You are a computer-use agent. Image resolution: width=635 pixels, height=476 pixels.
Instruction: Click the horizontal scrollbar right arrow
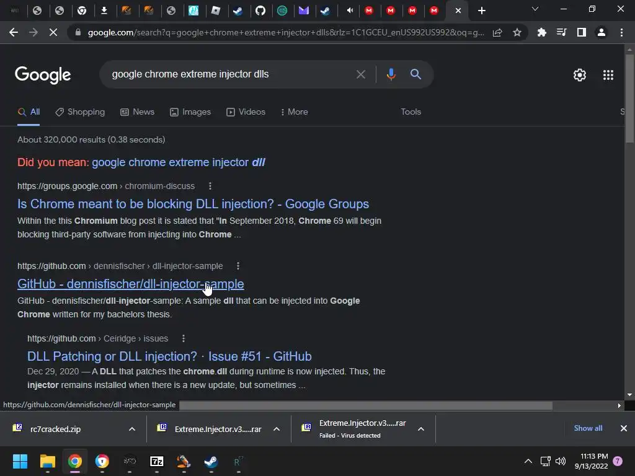[x=619, y=405]
